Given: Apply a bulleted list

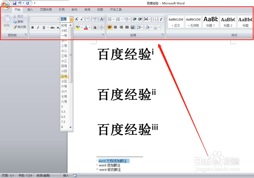Looking at the screenshot, I should point(110,20).
